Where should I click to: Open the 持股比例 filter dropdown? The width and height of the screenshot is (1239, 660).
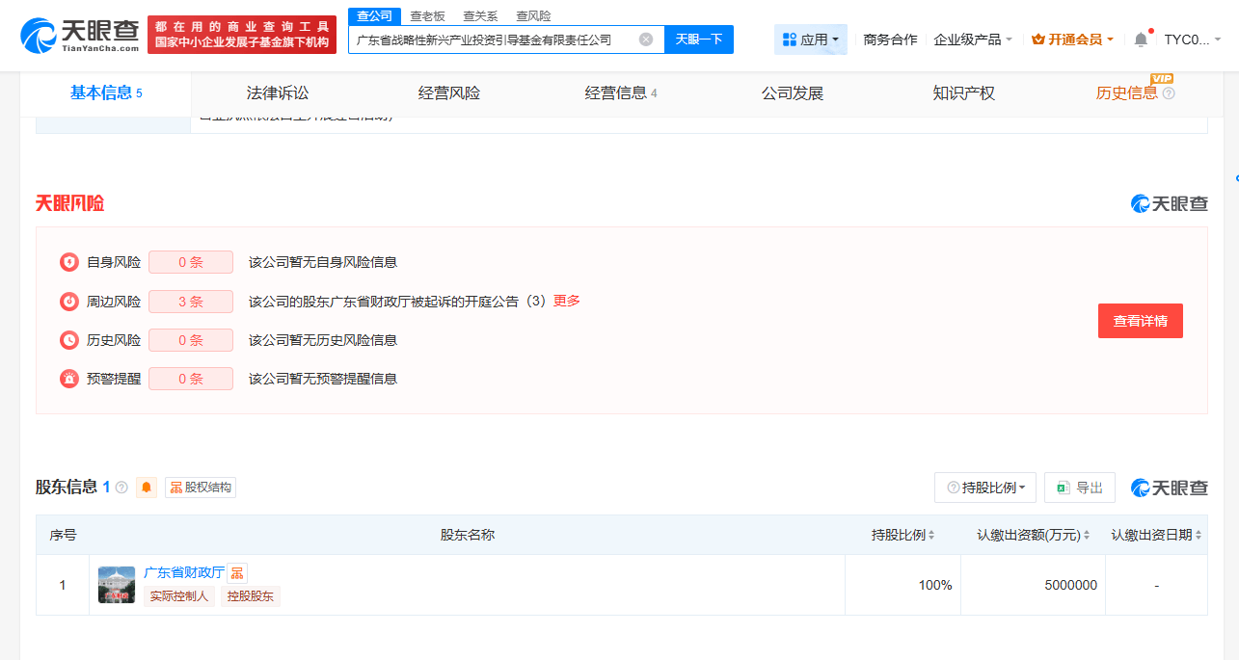pos(984,488)
